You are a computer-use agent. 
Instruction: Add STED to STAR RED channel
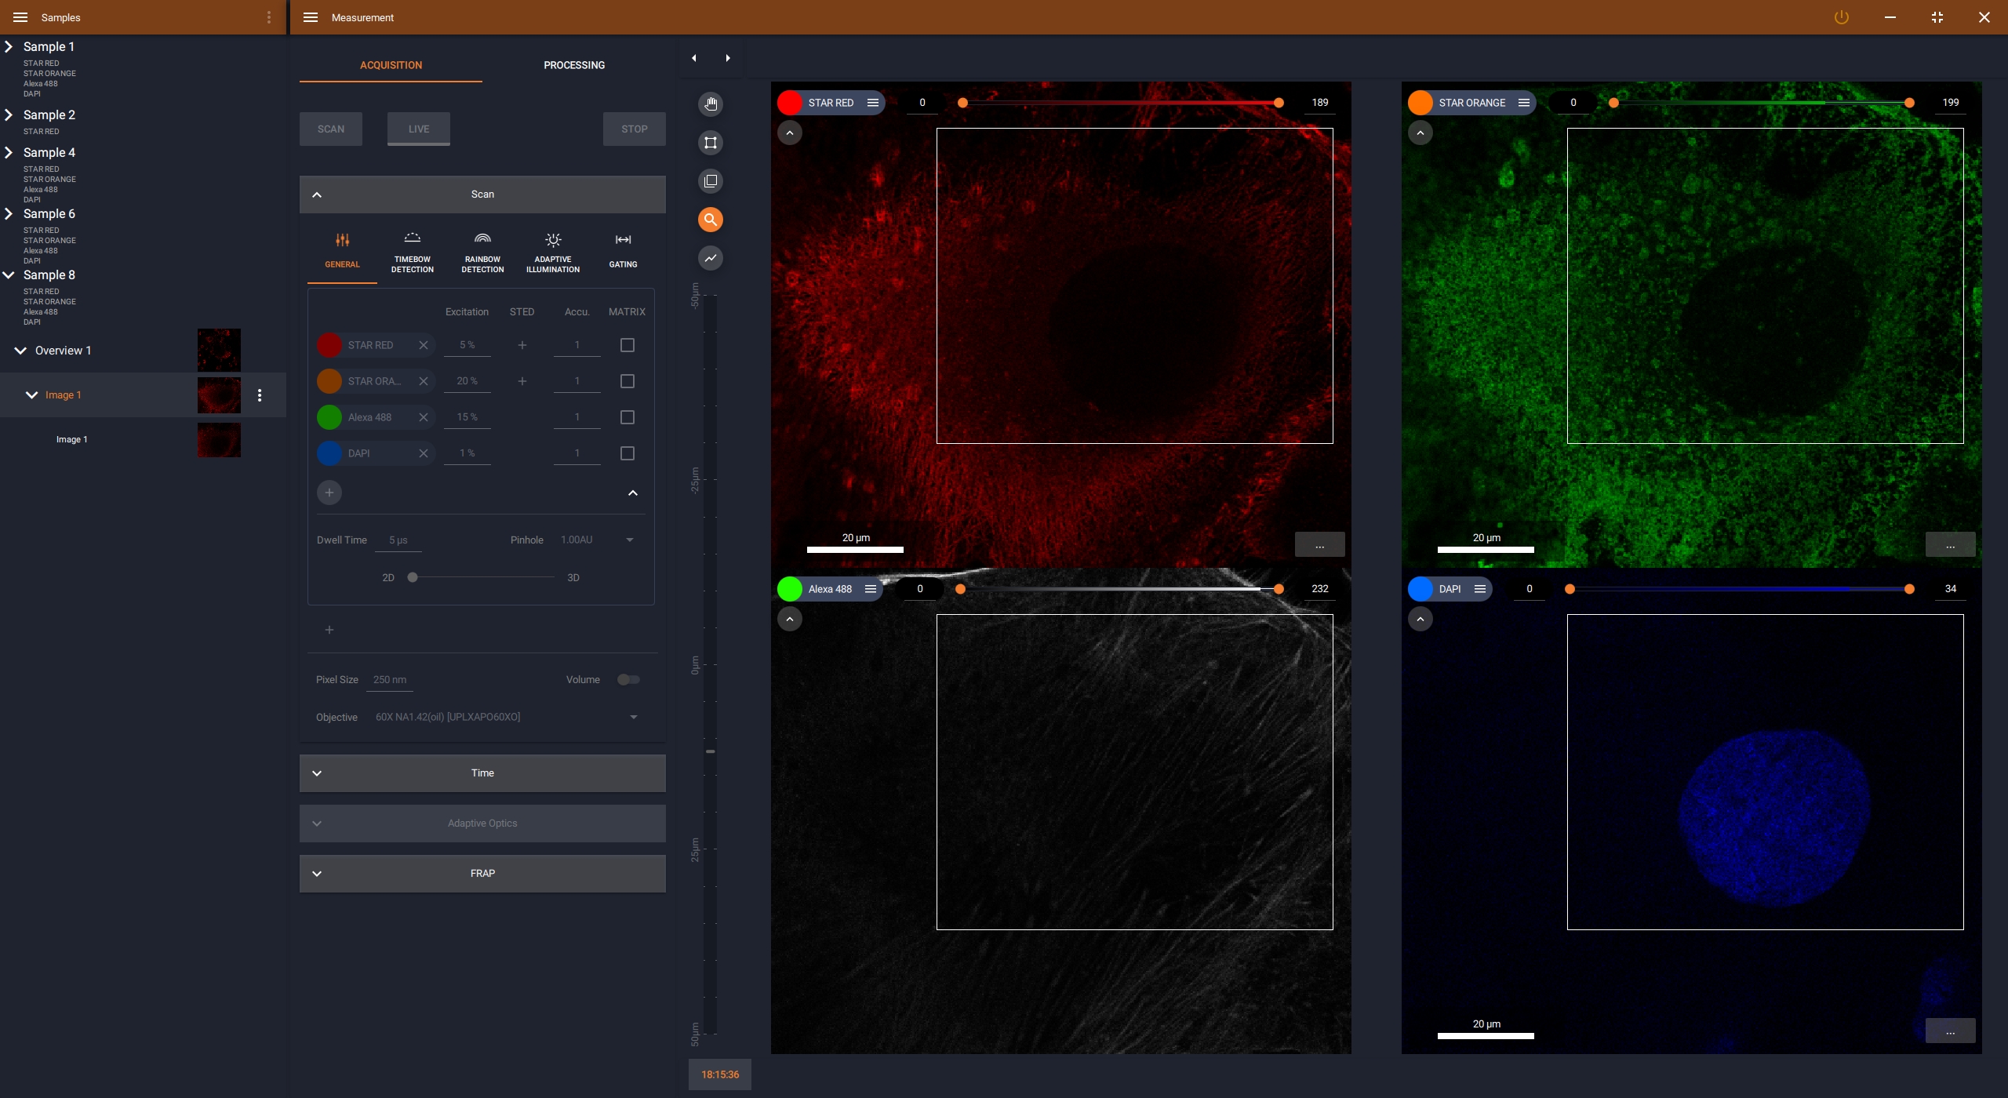[x=522, y=345]
